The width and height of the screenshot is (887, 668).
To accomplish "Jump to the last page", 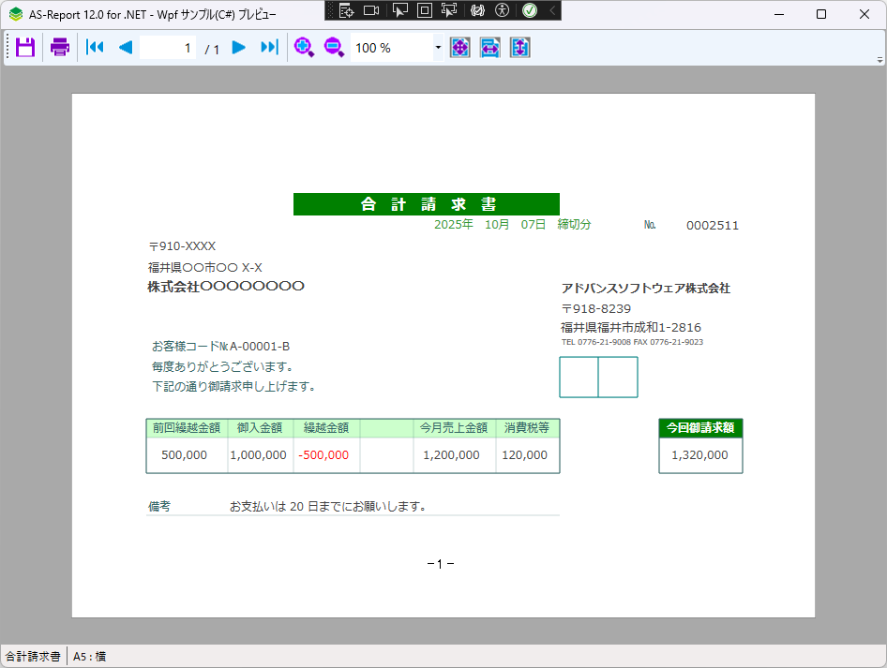I will click(x=269, y=48).
